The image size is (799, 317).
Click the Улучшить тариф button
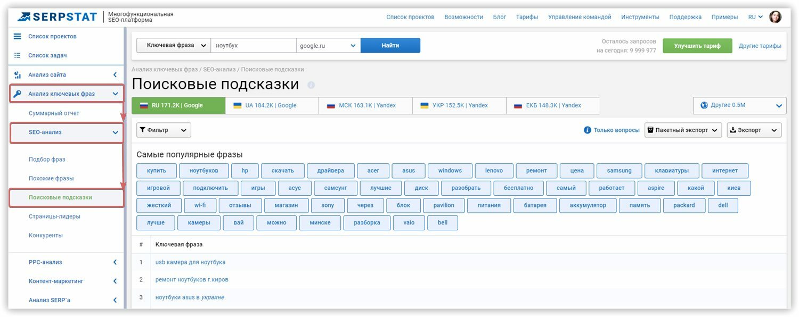pos(697,46)
